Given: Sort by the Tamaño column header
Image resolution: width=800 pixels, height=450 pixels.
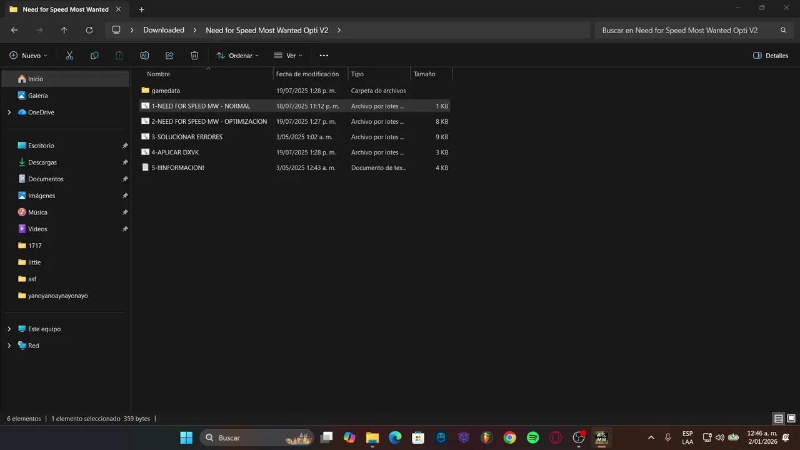Looking at the screenshot, I should click(431, 74).
